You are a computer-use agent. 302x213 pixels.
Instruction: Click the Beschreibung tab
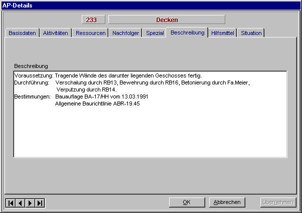pos(187,32)
